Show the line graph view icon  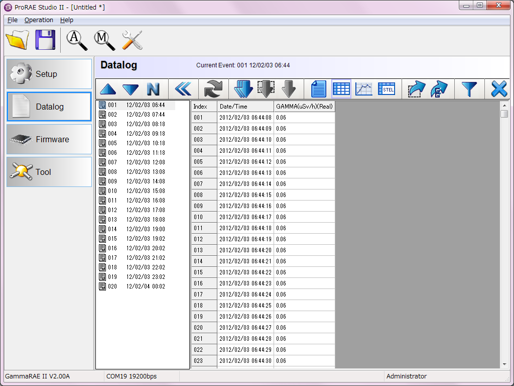(x=364, y=89)
